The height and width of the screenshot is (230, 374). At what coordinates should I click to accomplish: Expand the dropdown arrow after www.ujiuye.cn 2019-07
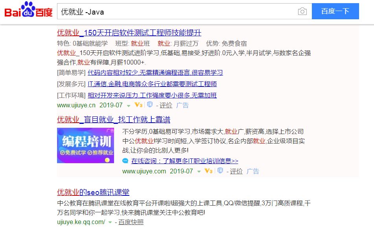[128, 105]
